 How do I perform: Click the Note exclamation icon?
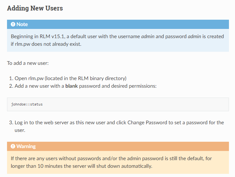(x=13, y=24)
